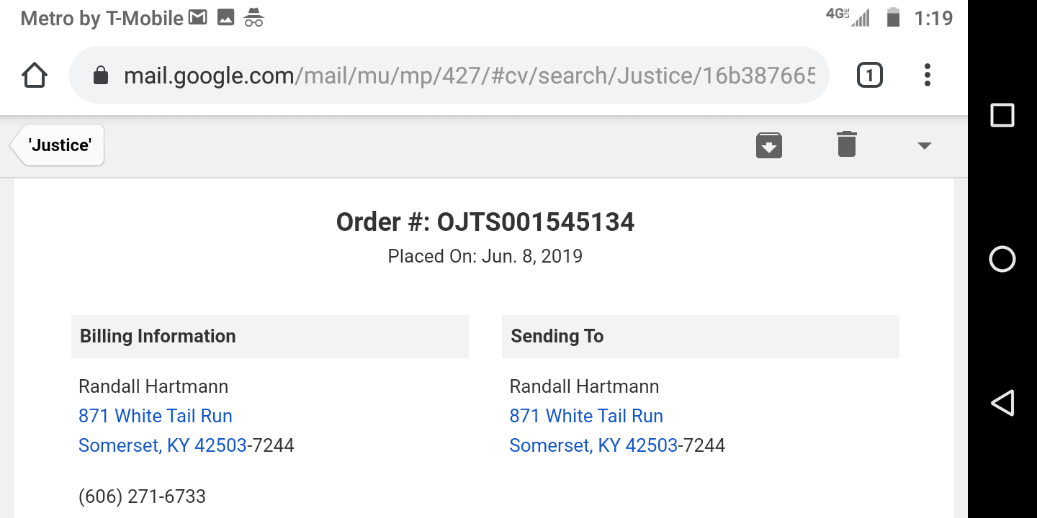Tap the Chrome home icon
Screen dimensions: 1037x518
pos(35,75)
